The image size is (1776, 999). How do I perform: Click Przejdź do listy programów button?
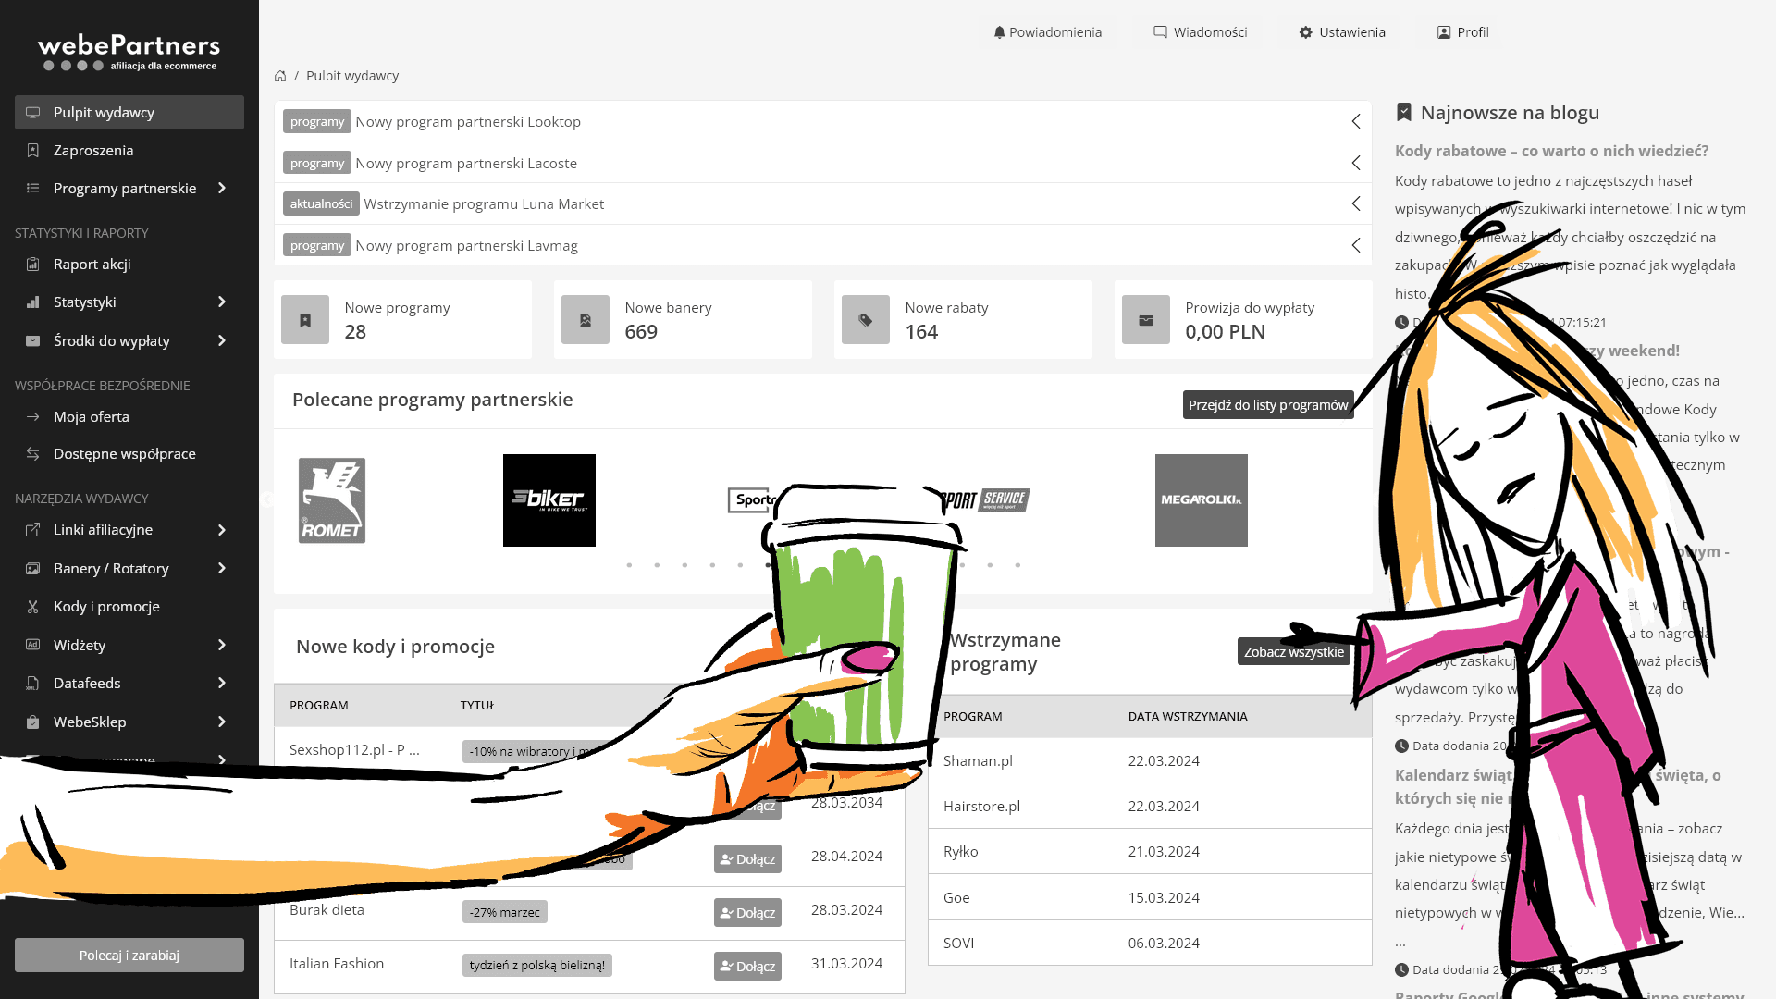[x=1267, y=405]
